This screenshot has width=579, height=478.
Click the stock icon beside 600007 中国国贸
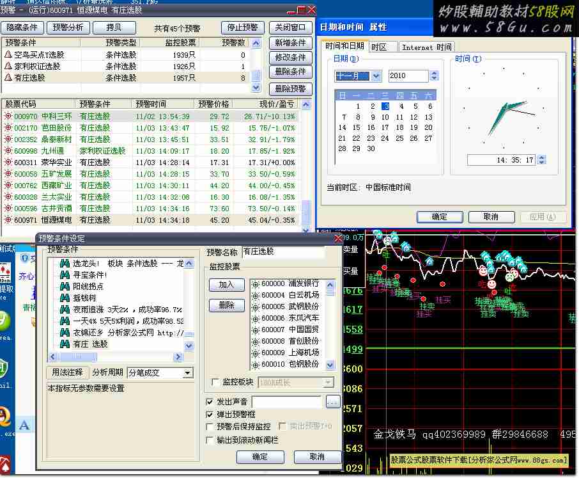(256, 330)
